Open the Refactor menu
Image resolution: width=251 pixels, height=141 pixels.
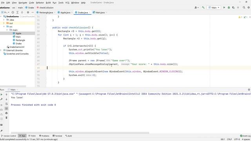click(x=40, y=3)
